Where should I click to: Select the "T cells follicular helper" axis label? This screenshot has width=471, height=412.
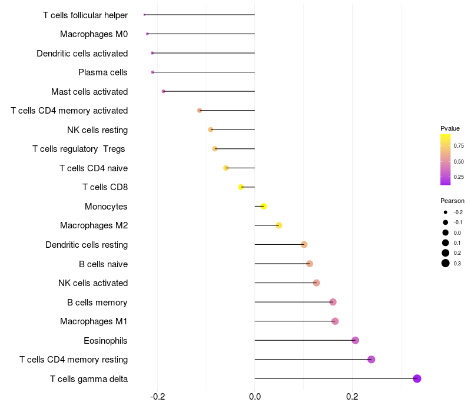pos(85,15)
